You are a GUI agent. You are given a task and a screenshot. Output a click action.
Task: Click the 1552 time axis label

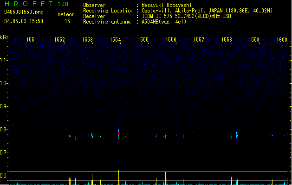[x=59, y=40]
